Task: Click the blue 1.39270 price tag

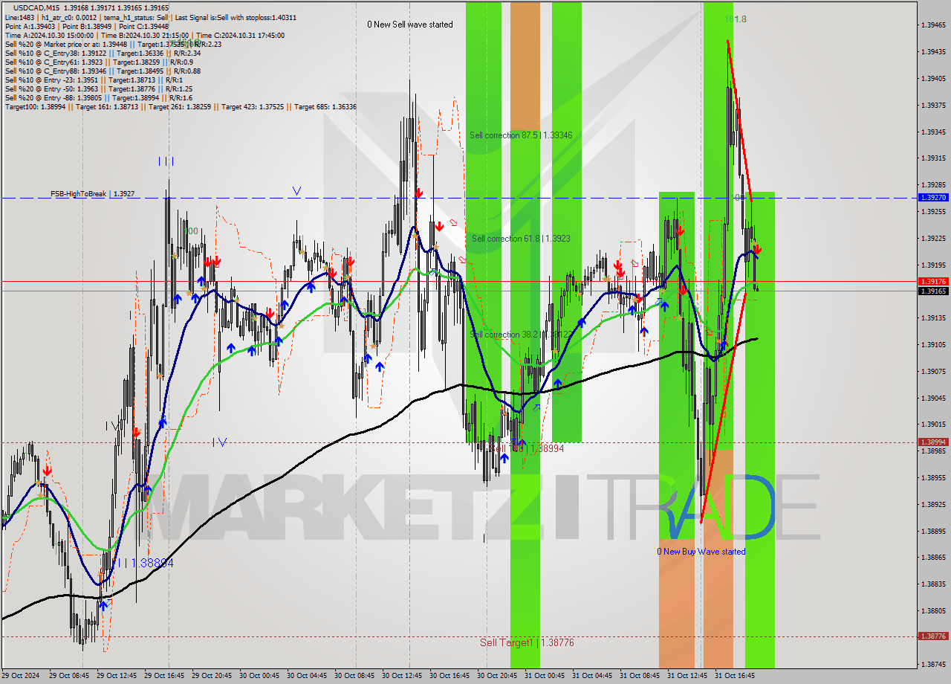Action: (x=933, y=198)
